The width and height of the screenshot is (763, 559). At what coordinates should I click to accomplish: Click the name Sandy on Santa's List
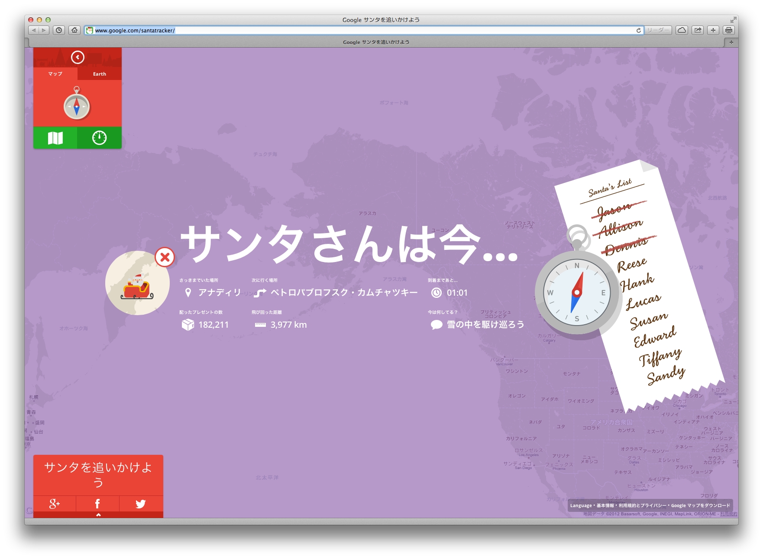[x=666, y=375]
